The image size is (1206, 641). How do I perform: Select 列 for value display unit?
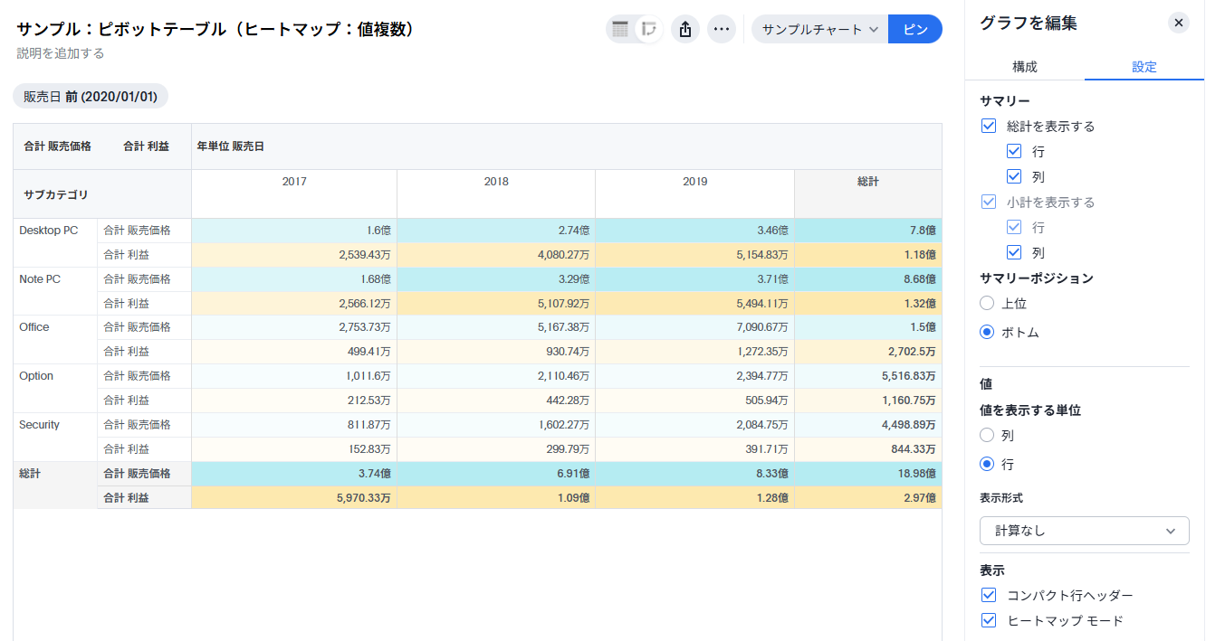click(987, 436)
